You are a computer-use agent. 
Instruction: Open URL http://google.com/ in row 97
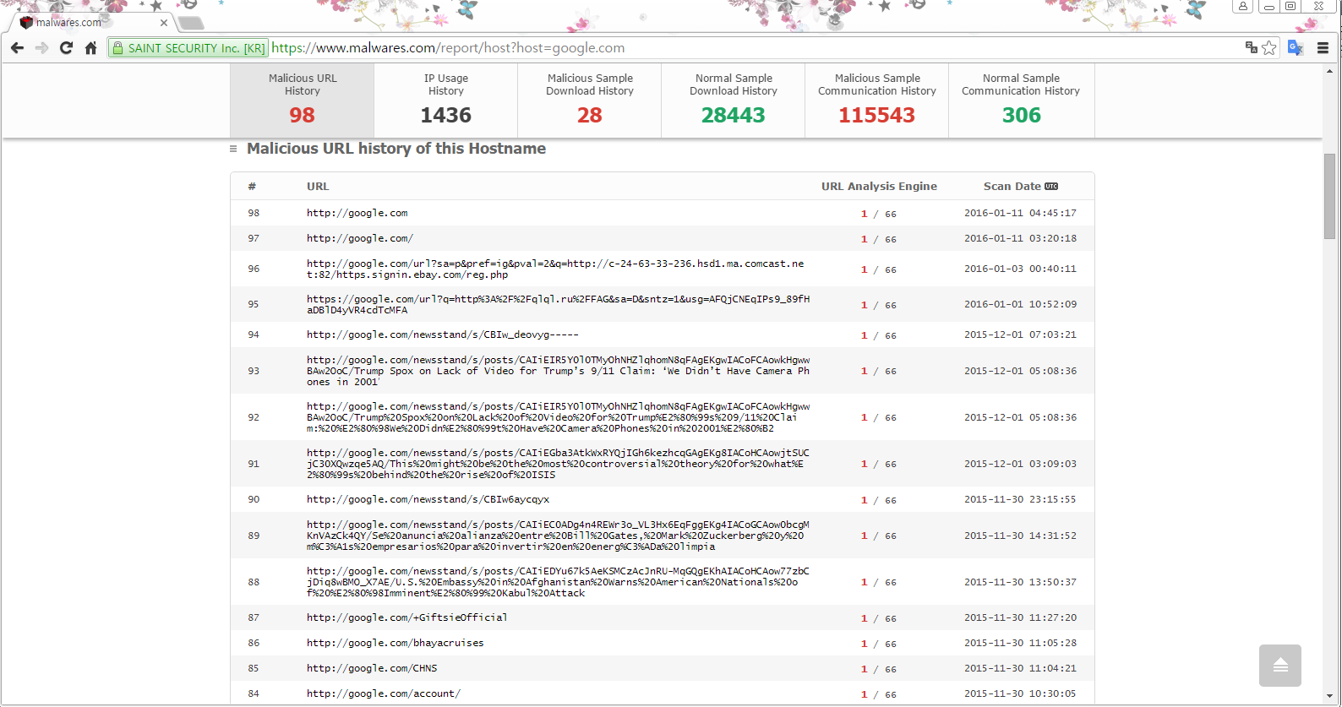[x=360, y=238]
